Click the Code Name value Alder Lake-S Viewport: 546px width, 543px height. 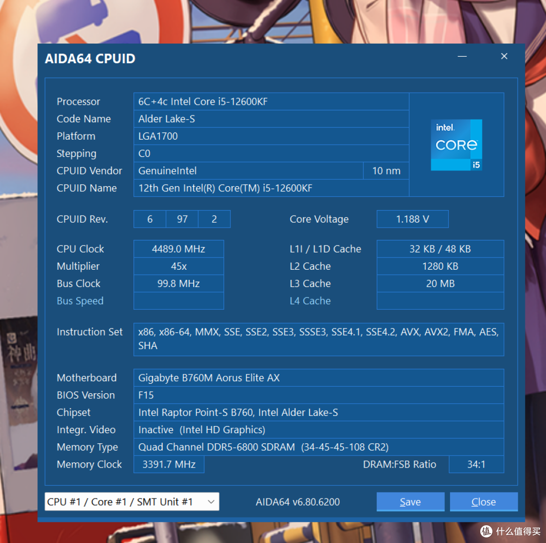(x=271, y=119)
